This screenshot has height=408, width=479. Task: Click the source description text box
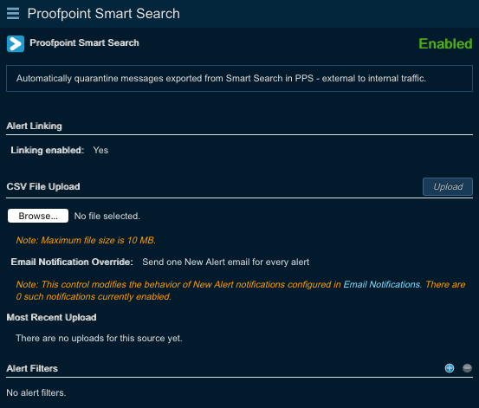tap(239, 78)
